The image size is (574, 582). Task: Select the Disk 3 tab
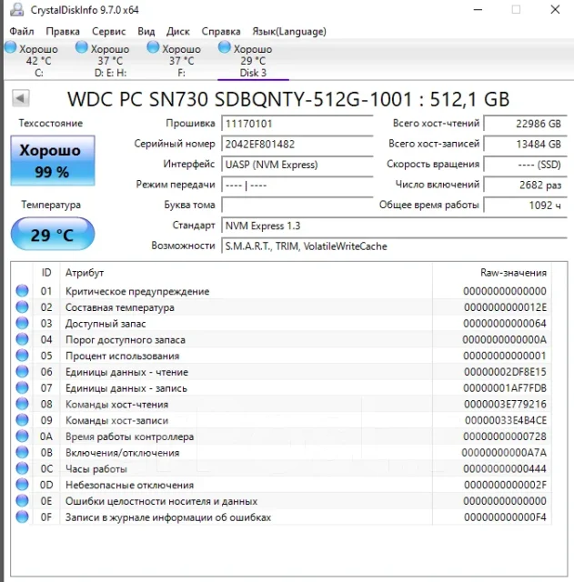click(253, 60)
